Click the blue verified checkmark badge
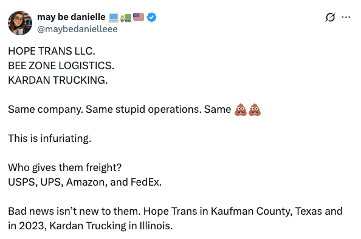This screenshot has width=361, height=239. coord(151,17)
